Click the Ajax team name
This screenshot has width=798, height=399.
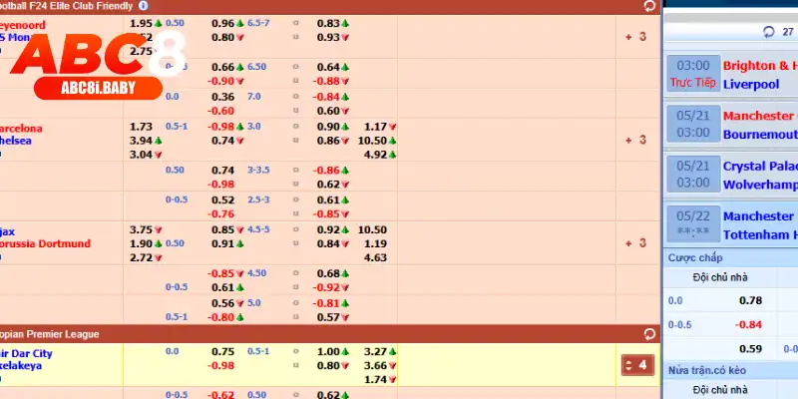click(8, 230)
